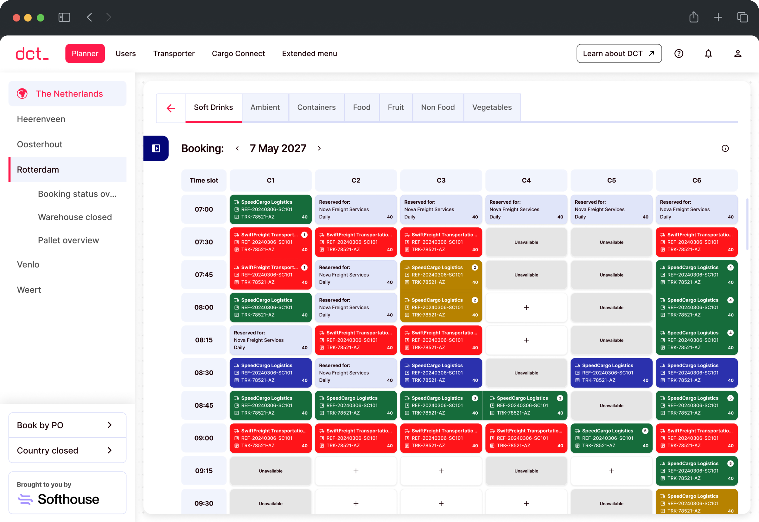Viewport: 759px width, 522px height.
Task: Select the Planner navigation button
Action: (x=85, y=53)
